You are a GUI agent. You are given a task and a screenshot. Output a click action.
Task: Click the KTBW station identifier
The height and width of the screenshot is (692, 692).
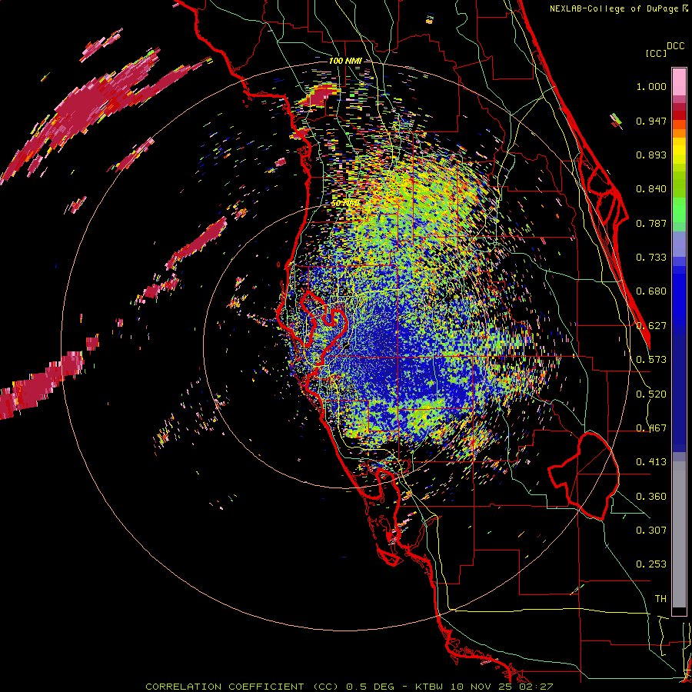pyautogui.click(x=429, y=687)
